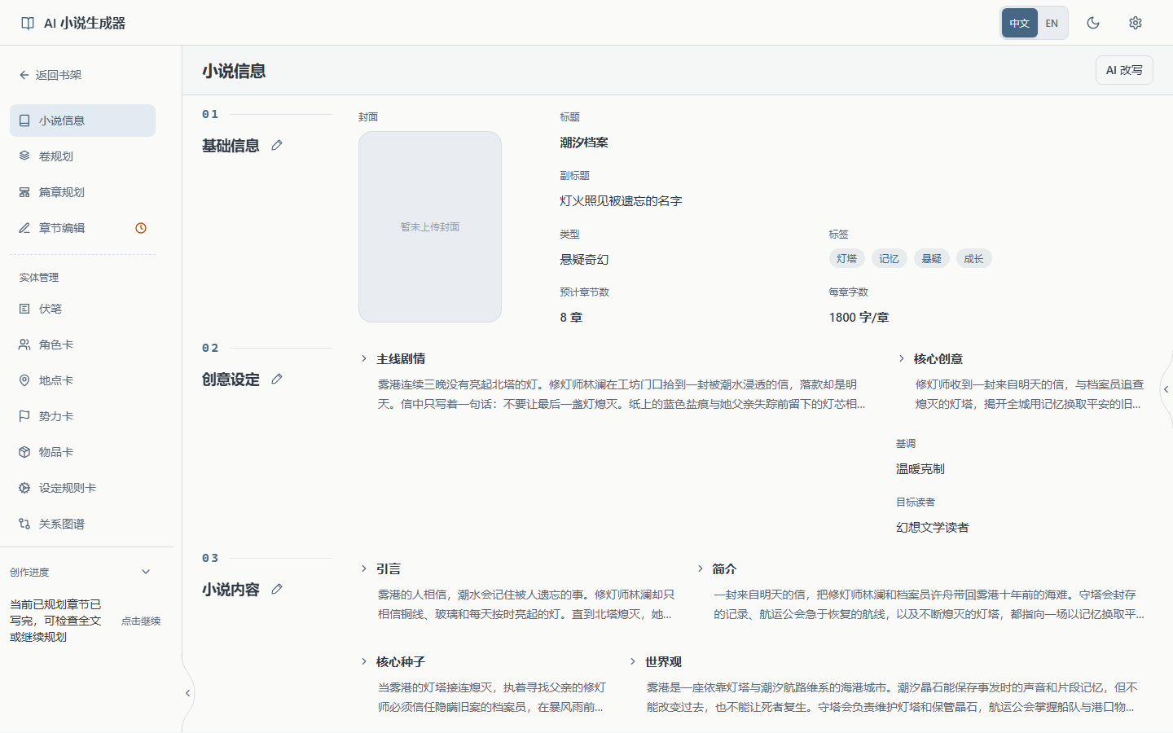Screen dimensions: 1173x733
Task: Toggle dark mode with the moon icon
Action: (1093, 23)
